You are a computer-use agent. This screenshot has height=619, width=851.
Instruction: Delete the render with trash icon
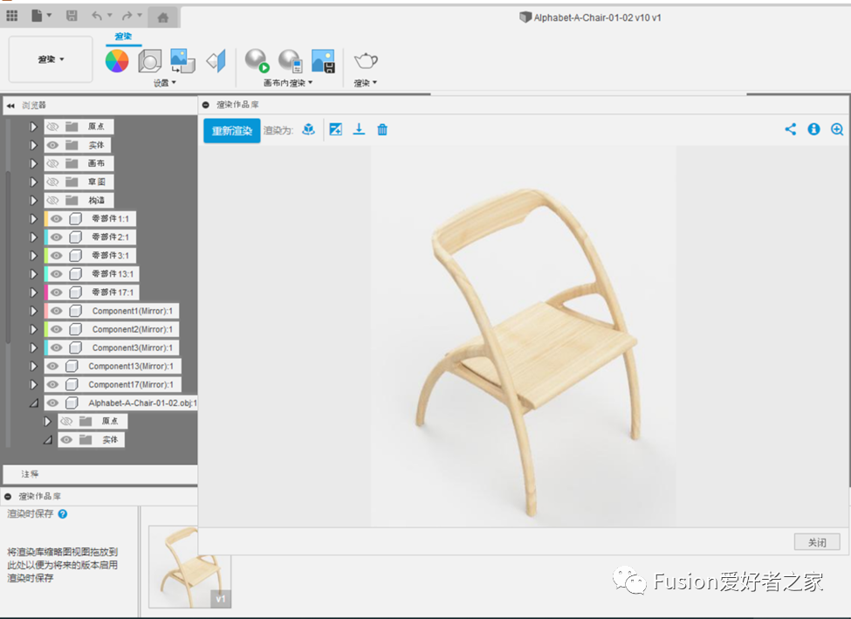tap(382, 129)
